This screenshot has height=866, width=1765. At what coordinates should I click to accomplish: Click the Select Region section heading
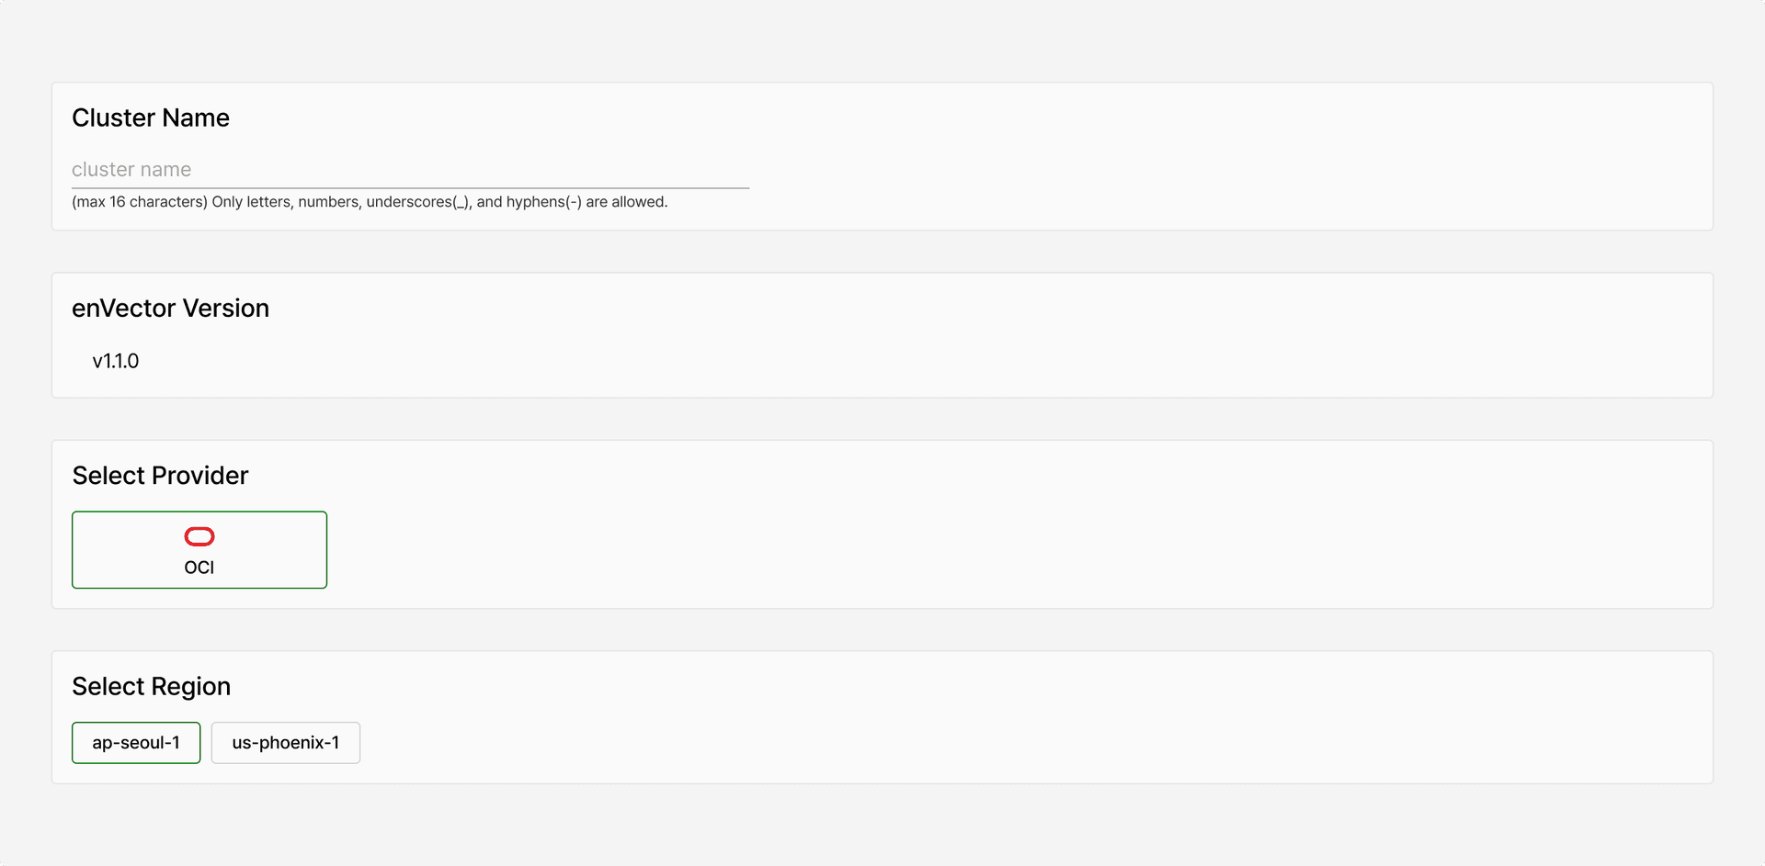[x=151, y=685]
